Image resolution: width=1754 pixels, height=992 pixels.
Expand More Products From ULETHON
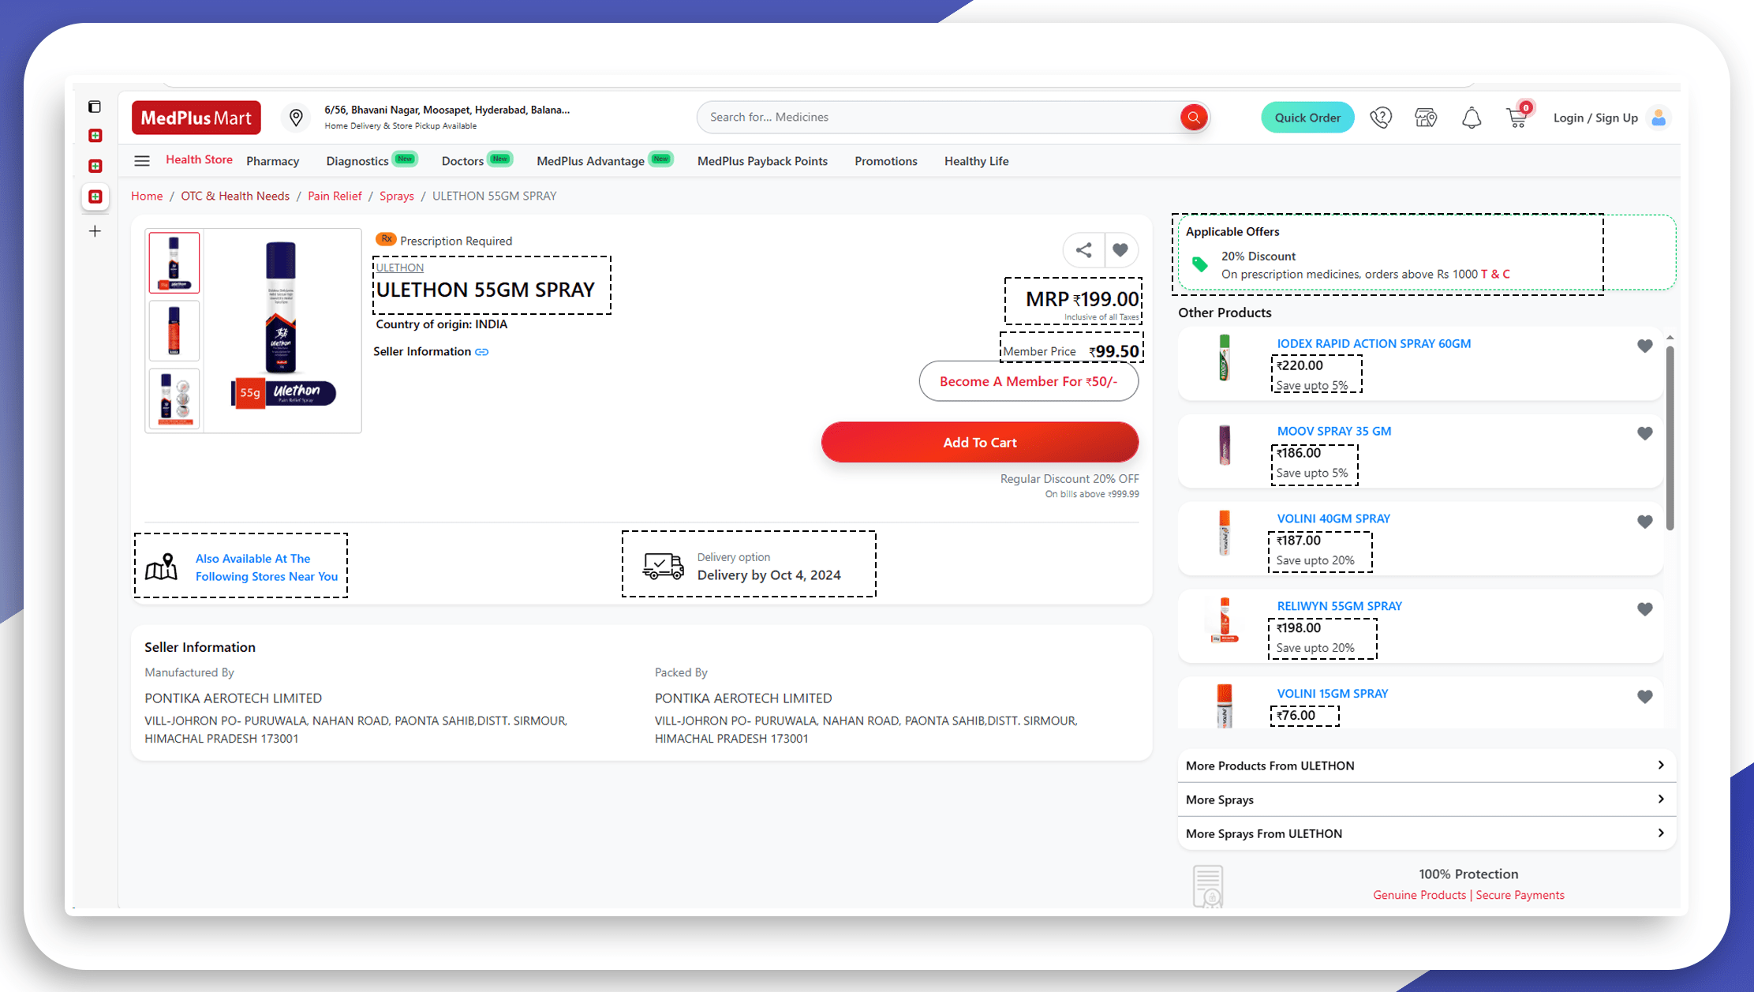1426,766
